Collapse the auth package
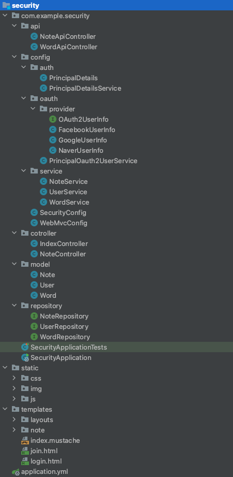Image resolution: width=233 pixels, height=477 pixels. (24, 67)
